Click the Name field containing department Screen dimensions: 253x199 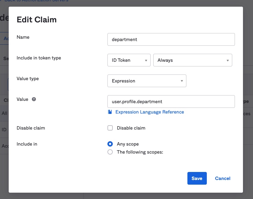171,39
